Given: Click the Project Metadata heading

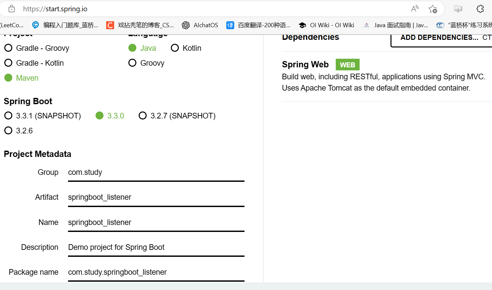Looking at the screenshot, I should [37, 154].
